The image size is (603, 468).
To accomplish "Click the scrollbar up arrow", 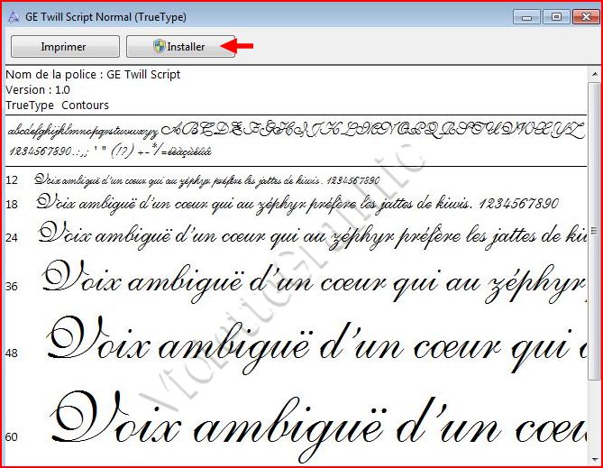I will tap(595, 73).
